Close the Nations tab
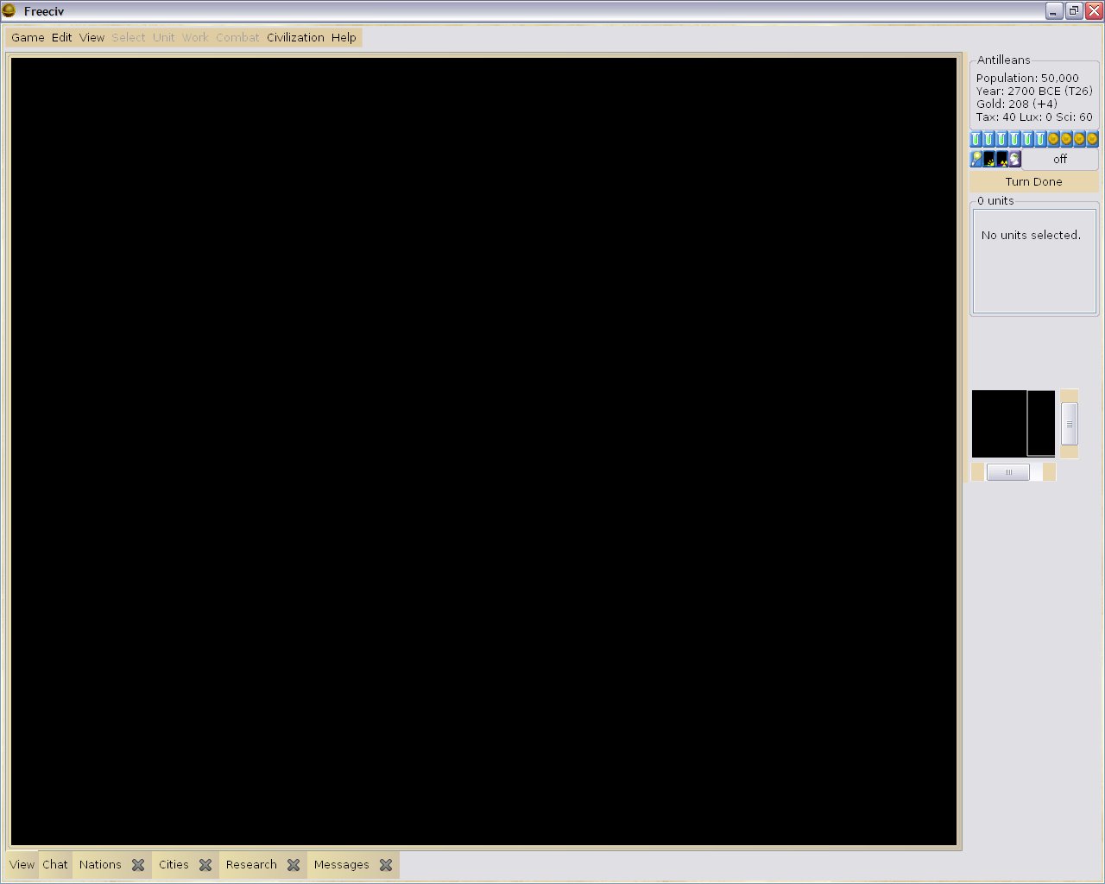The image size is (1105, 884). point(138,865)
